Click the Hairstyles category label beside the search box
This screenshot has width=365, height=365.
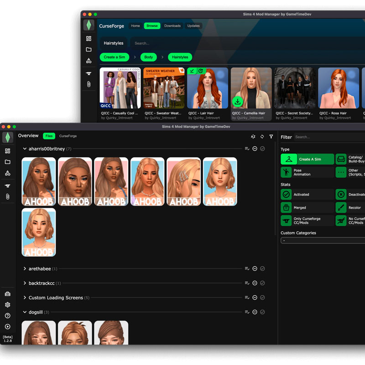113,43
